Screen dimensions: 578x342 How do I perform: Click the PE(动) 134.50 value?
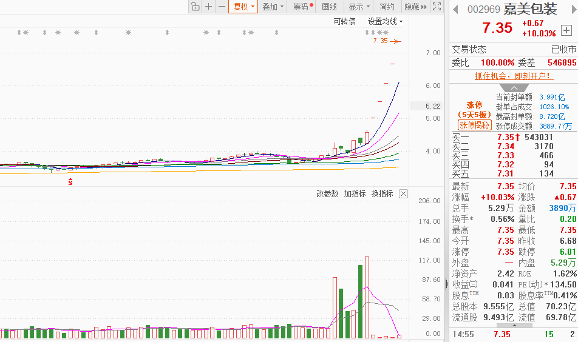563,284
